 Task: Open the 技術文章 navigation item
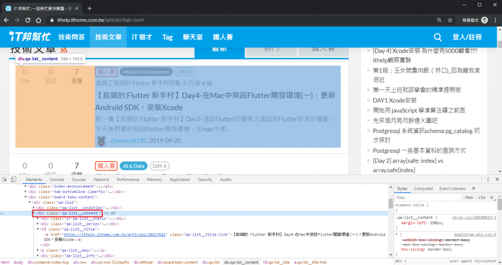tap(108, 37)
